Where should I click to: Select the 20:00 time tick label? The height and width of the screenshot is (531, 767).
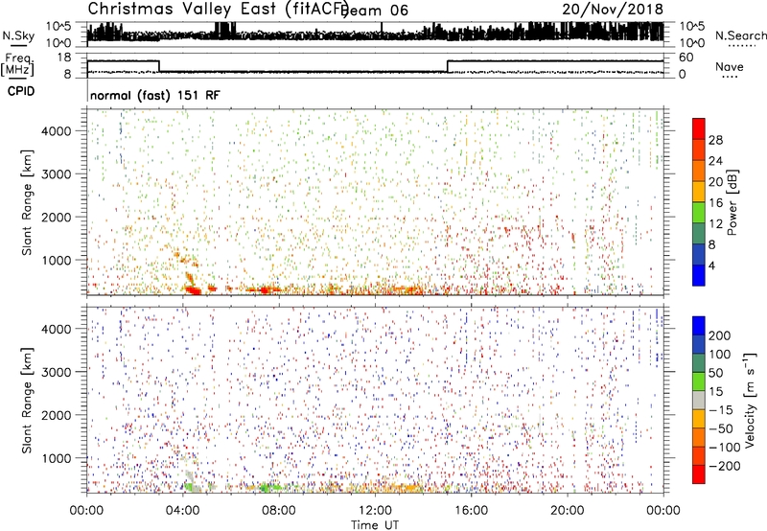567,511
